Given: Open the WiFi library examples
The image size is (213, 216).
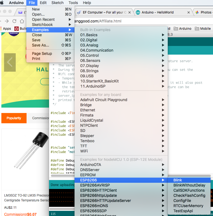Looking at the screenshot, I should pos(121,151).
